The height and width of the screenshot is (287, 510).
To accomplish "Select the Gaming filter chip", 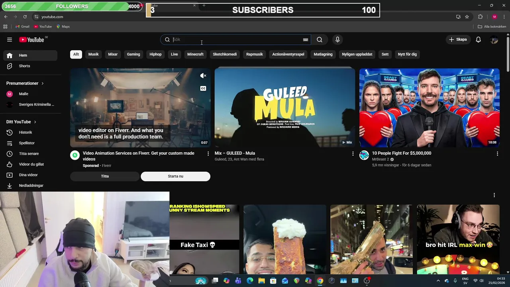I will click(133, 54).
